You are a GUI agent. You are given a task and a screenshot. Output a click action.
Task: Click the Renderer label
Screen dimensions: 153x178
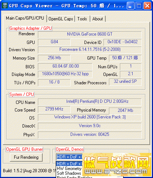[27, 34]
